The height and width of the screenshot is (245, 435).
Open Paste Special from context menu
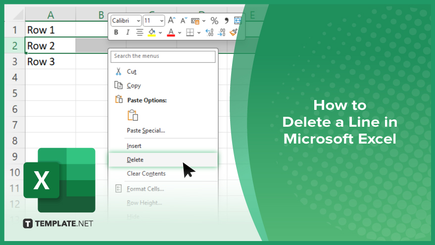coord(163,130)
